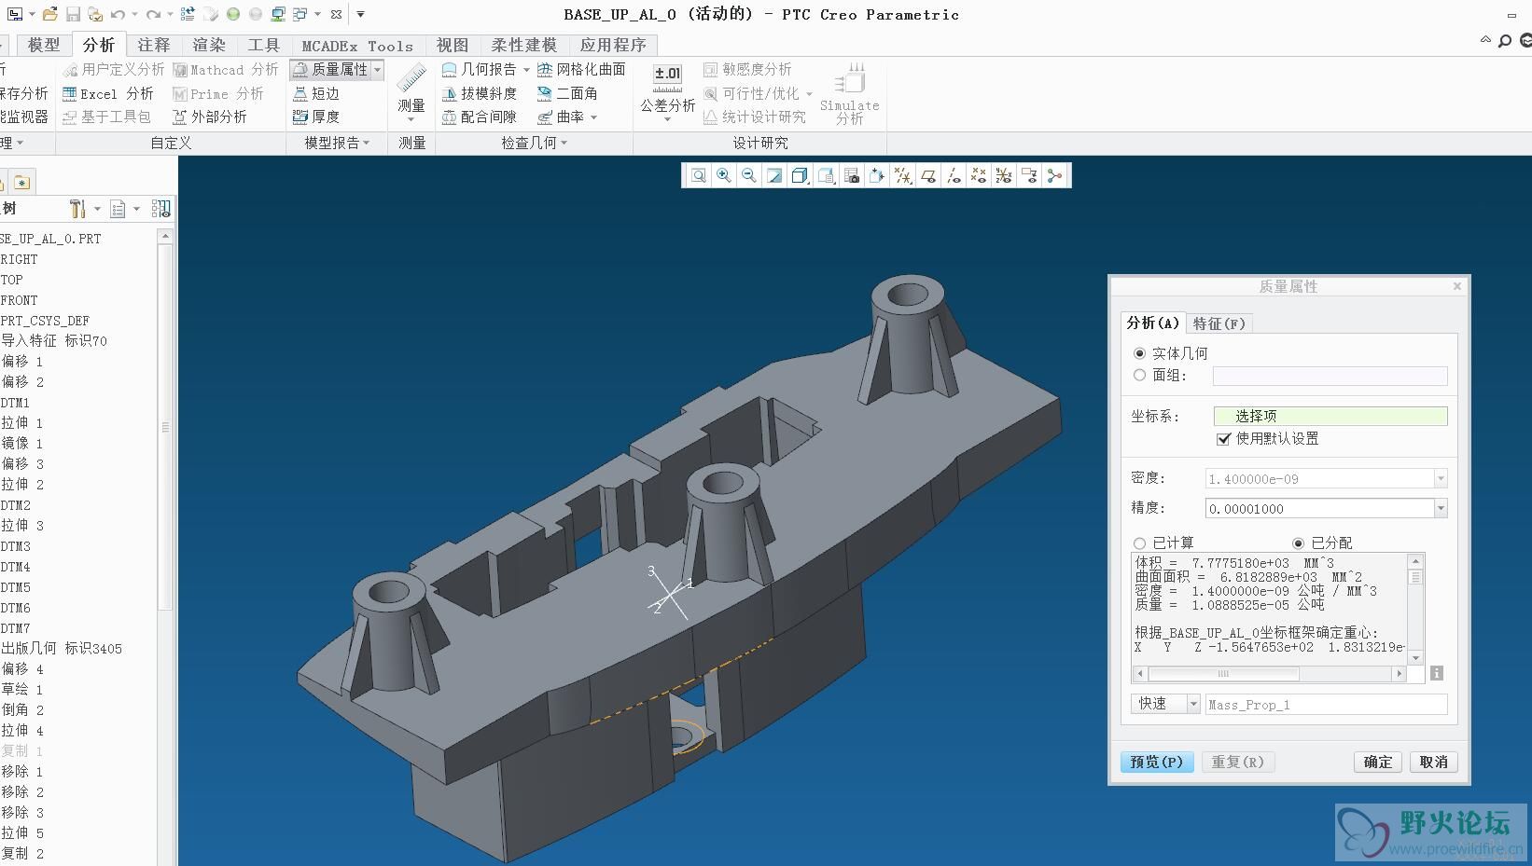This screenshot has height=866, width=1532.
Task: Click View Manager camera icon
Action: coord(851,175)
